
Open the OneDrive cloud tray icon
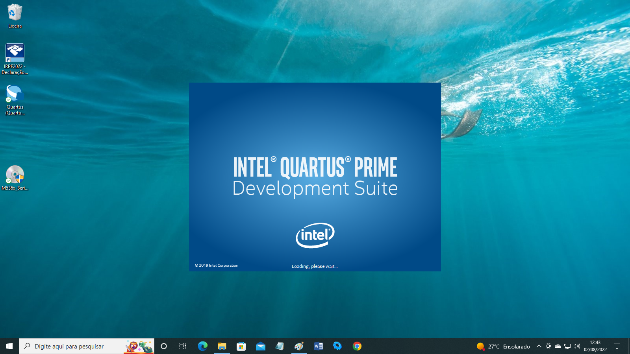point(558,346)
